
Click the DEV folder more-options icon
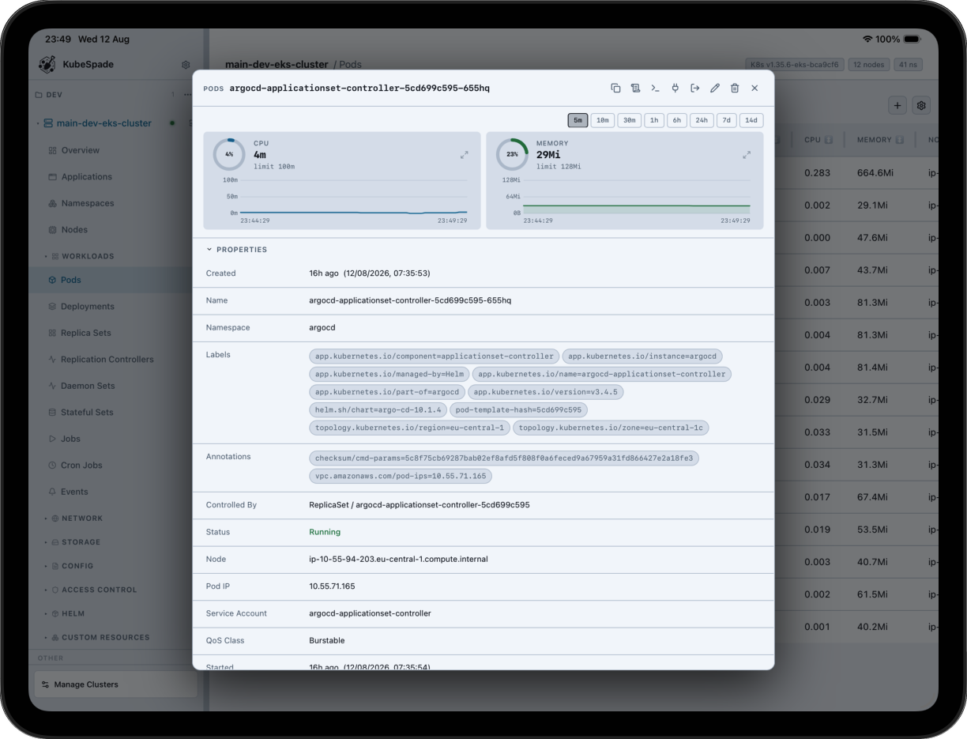coord(187,95)
